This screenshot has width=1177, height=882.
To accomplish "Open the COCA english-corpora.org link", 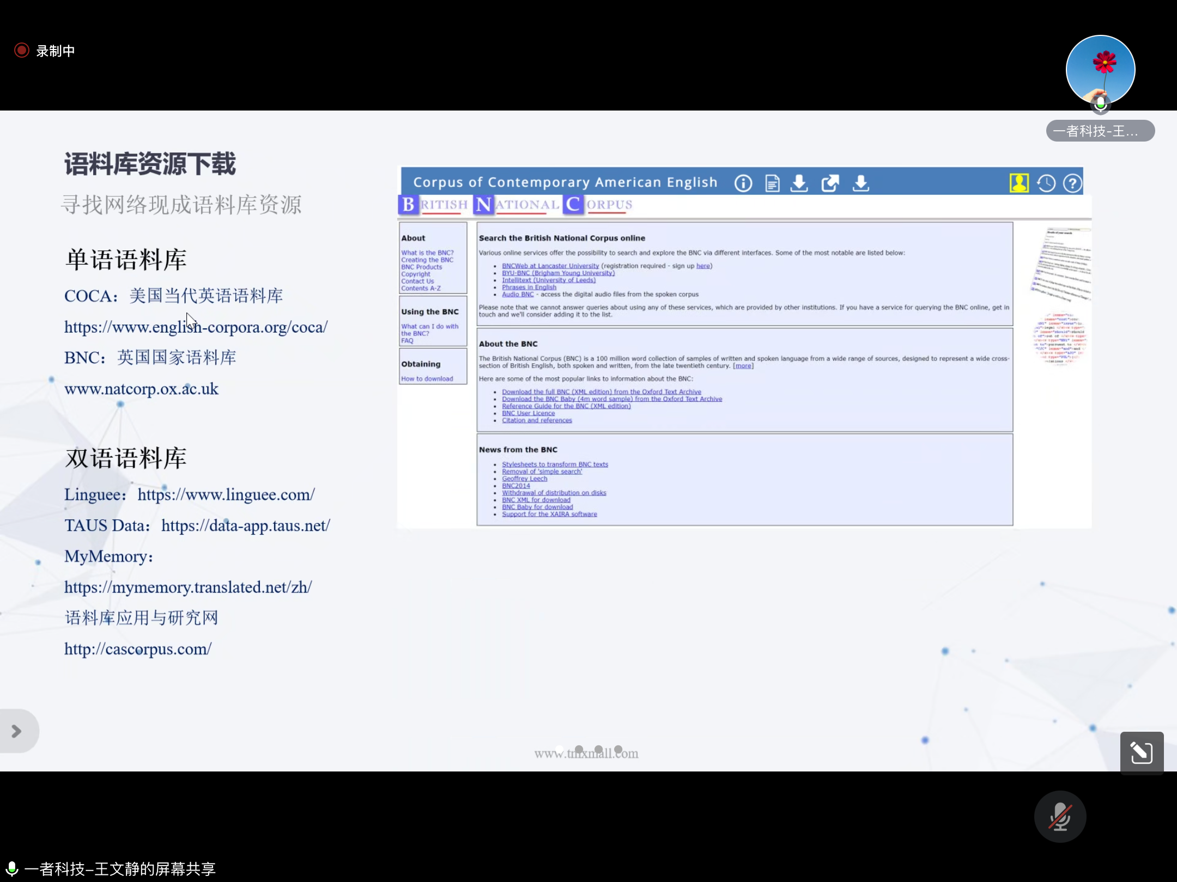I will point(196,327).
